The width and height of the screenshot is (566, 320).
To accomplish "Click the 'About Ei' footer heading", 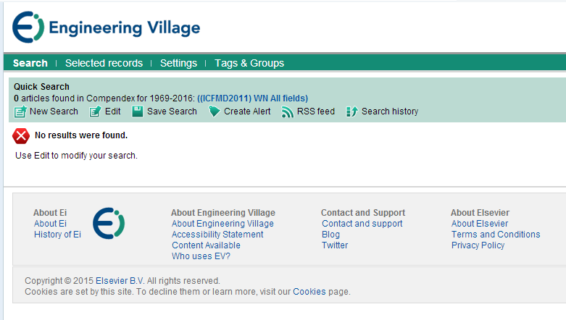I will pyautogui.click(x=50, y=213).
